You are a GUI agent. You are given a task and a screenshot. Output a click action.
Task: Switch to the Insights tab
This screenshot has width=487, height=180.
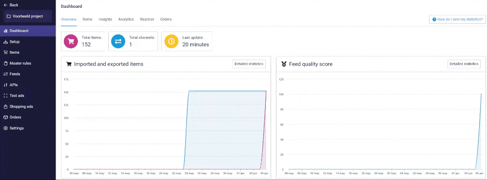[x=105, y=19]
